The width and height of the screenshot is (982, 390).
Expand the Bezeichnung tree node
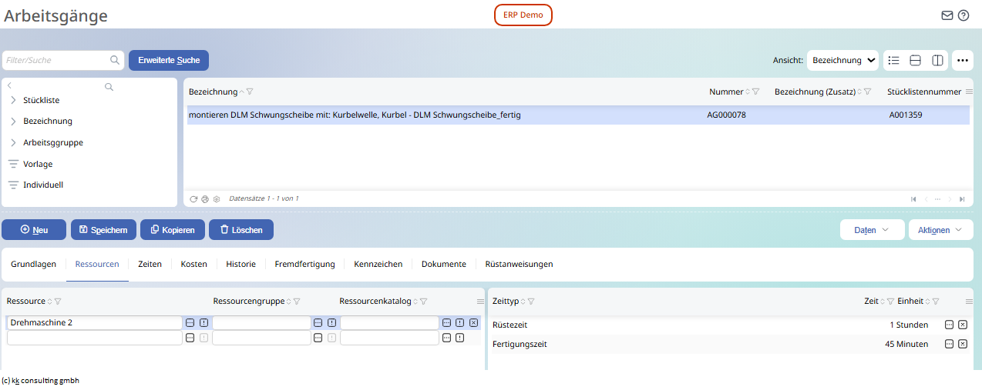(x=12, y=121)
